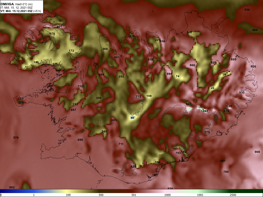Image resolution: width=263 pixels, height=197 pixels.
Task: Click the map value 579
Action: click(16, 138)
